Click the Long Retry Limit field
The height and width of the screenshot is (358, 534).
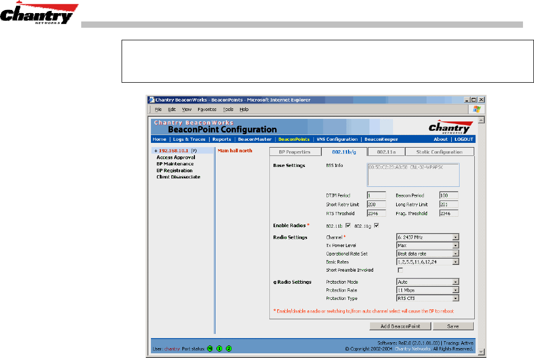click(x=449, y=204)
